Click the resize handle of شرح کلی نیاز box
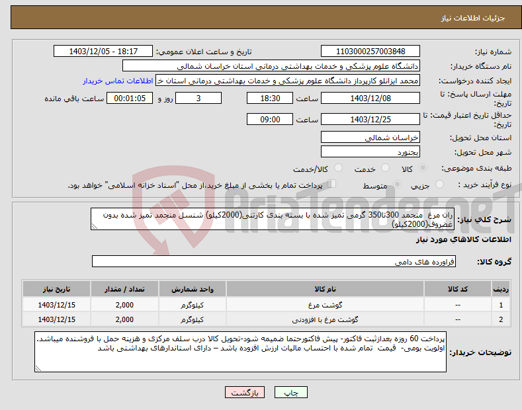 (x=95, y=227)
